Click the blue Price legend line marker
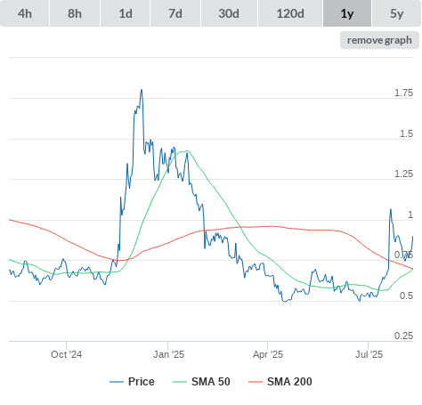 tap(117, 382)
